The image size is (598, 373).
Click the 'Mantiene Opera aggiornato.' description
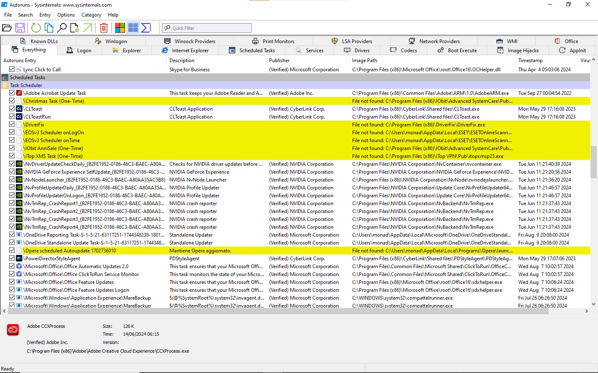pyautogui.click(x=200, y=251)
